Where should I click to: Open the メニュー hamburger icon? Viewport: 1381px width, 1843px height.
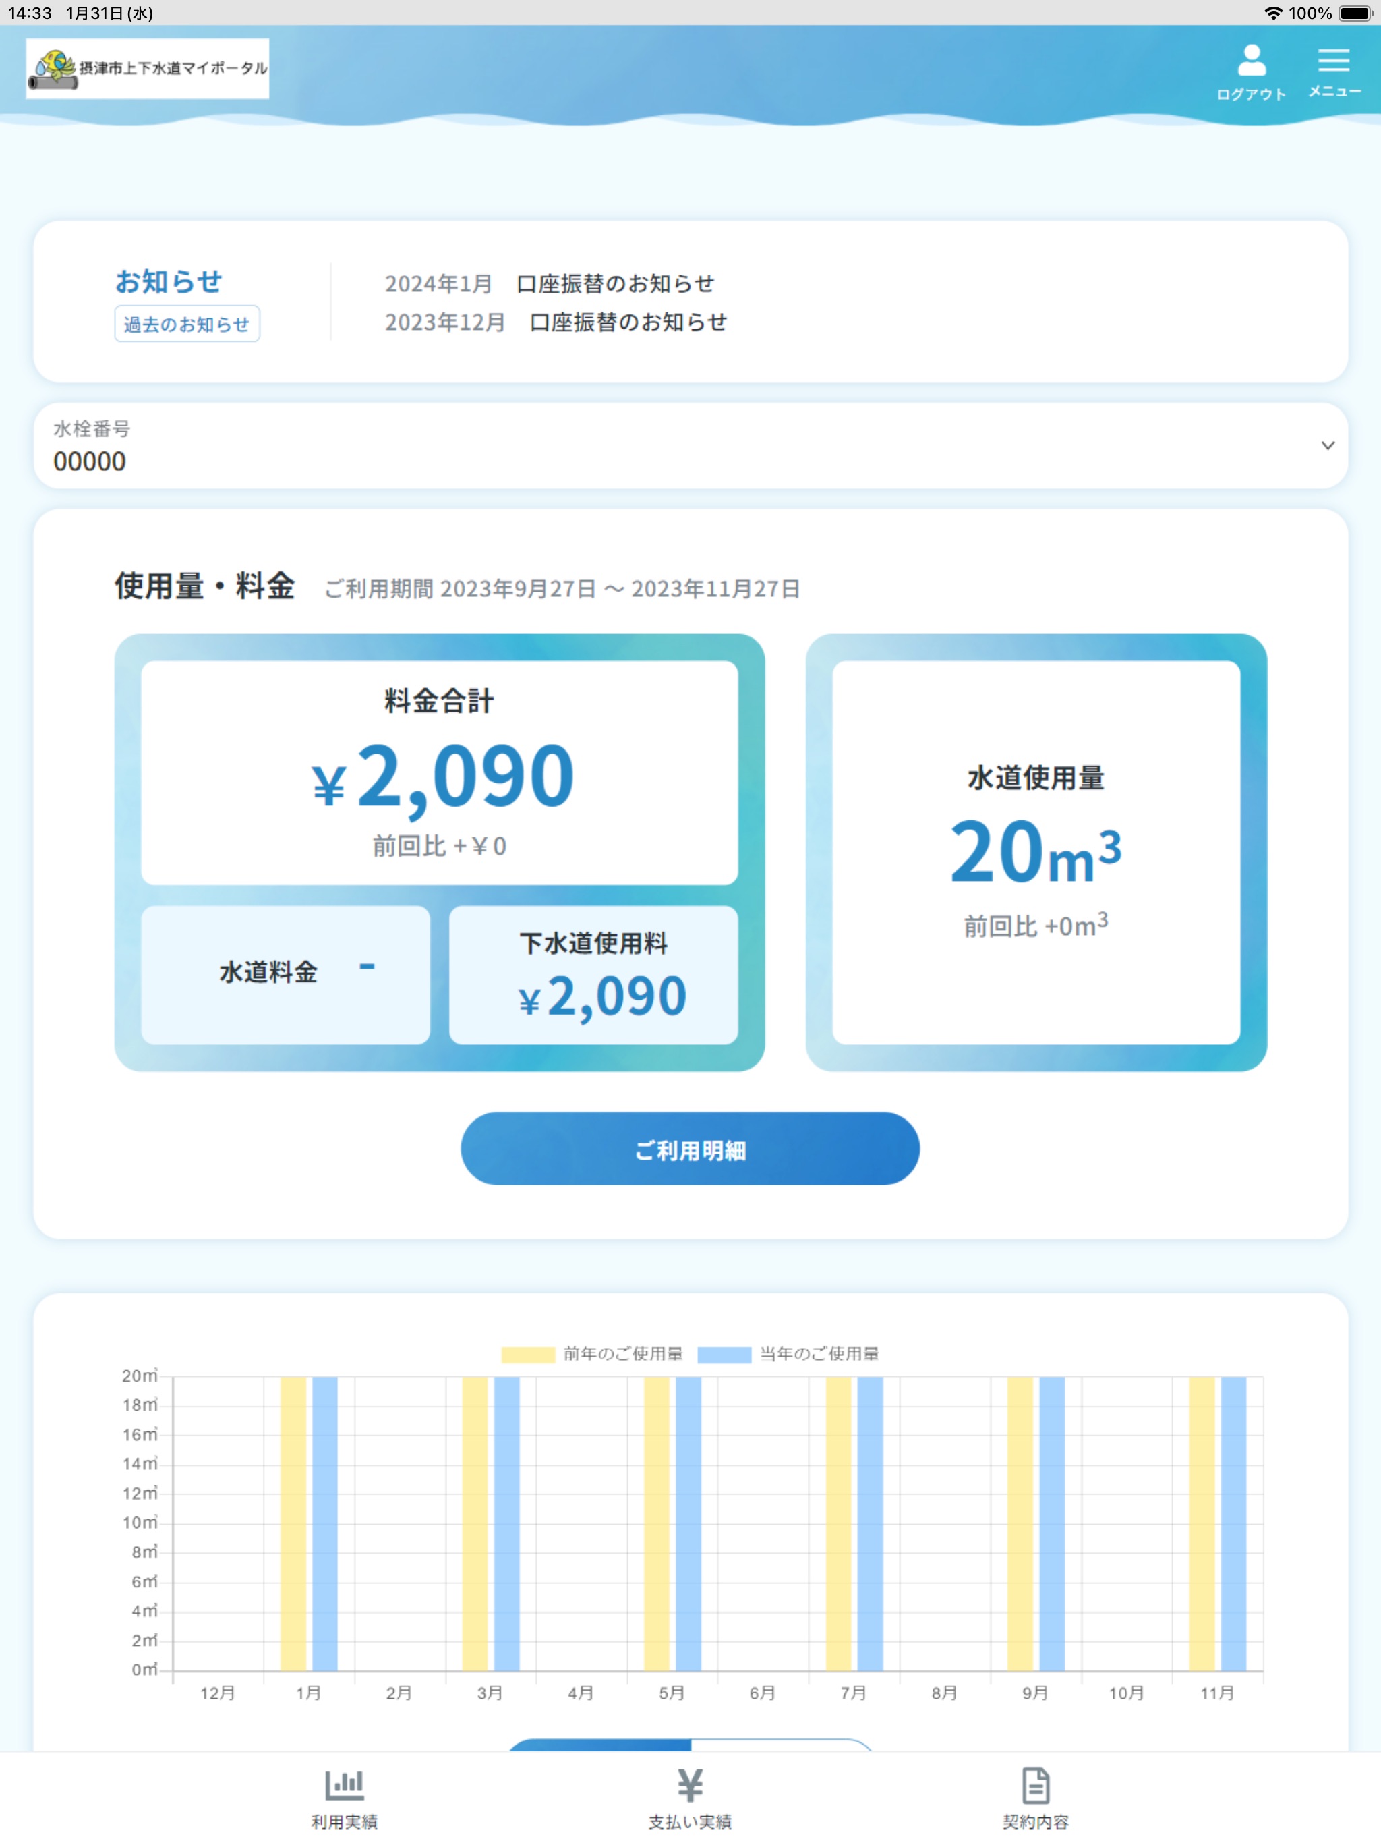(x=1334, y=60)
